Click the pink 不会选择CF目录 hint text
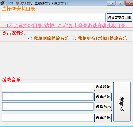This screenshot has height=127, width=133. point(67,26)
